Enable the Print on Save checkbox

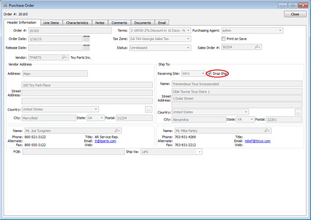pos(223,39)
